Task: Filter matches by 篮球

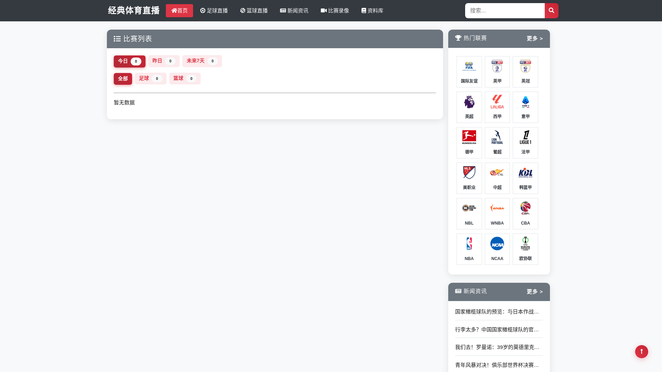Action: [x=185, y=79]
